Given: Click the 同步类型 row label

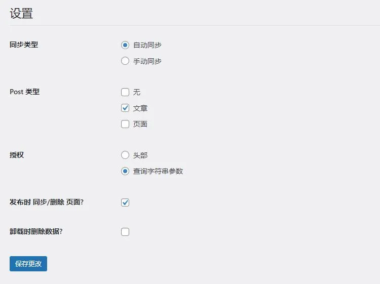Looking at the screenshot, I should (24, 45).
